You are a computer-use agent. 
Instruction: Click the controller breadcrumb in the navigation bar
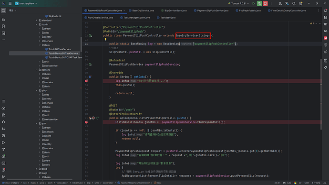pos(108,183)
